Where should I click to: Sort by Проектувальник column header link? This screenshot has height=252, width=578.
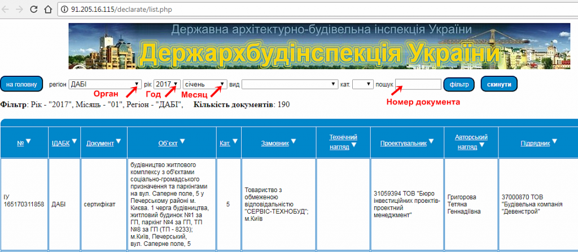pyautogui.click(x=402, y=144)
